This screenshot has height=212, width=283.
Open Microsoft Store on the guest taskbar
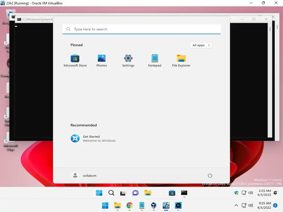pos(172,193)
